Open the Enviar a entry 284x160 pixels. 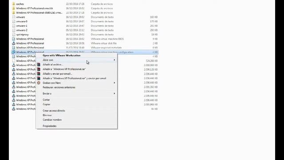(x=77, y=93)
